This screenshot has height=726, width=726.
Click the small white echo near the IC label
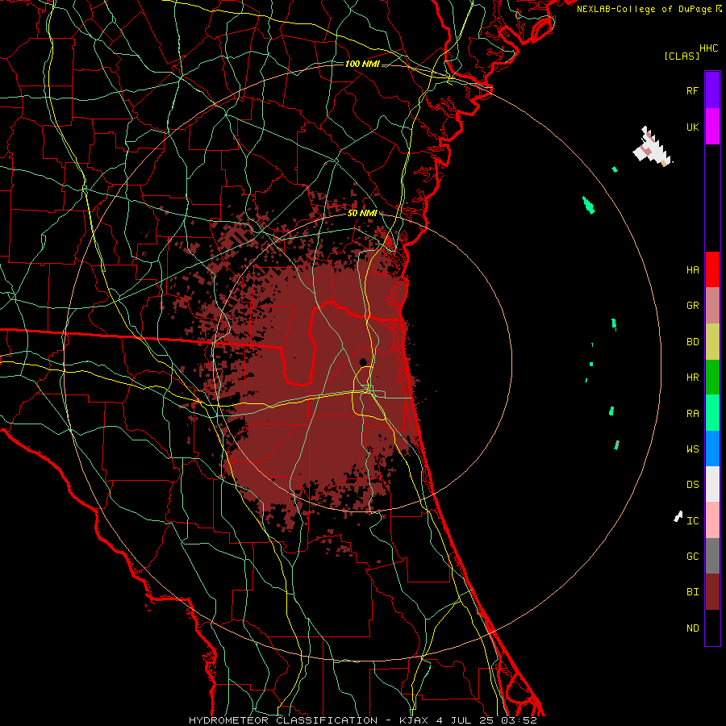[x=678, y=516]
